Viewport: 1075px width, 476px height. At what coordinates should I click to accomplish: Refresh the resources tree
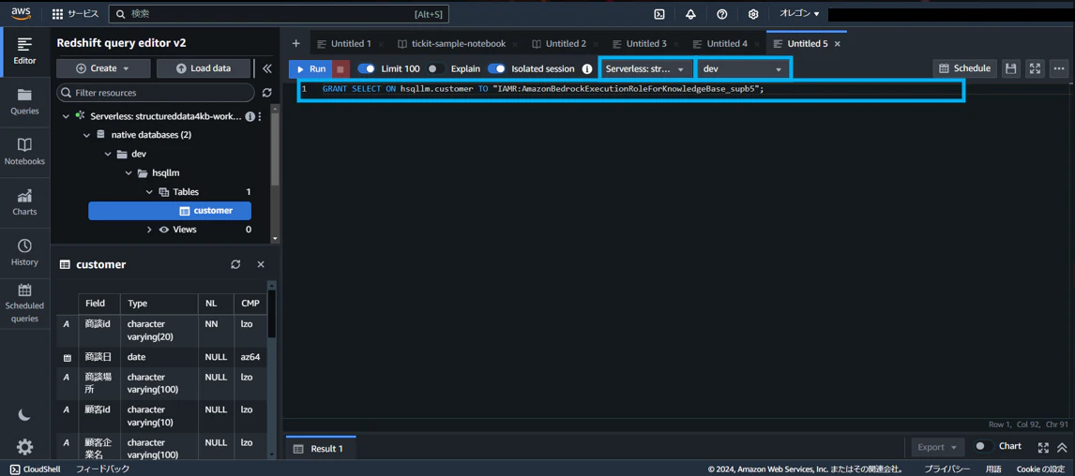tap(266, 93)
